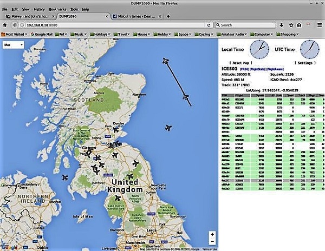Expand the Holidays bookmarks folder
Viewport: 325px width, 251px height.
coord(100,34)
